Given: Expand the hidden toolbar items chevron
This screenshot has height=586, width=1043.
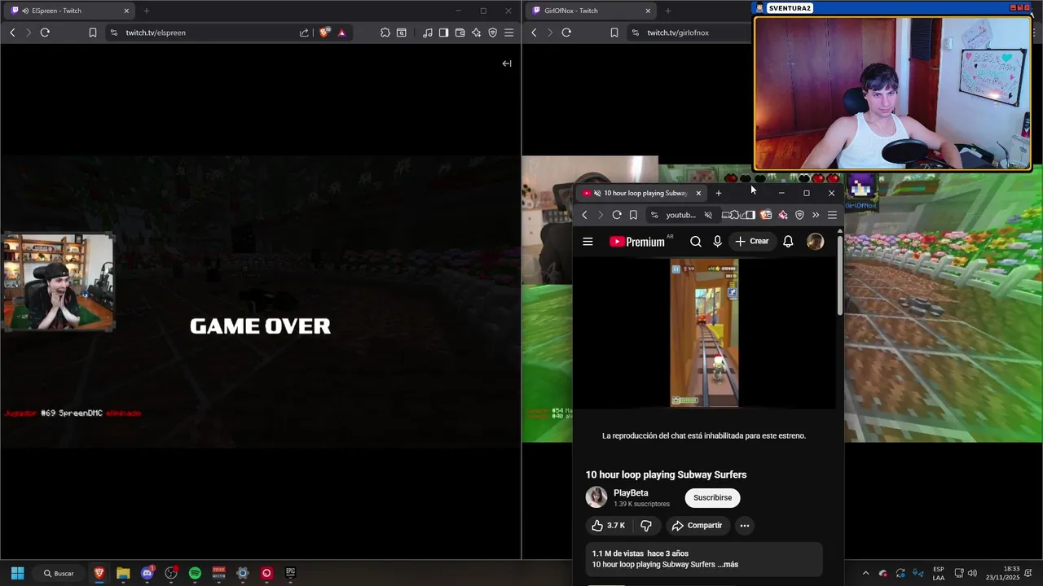Looking at the screenshot, I should (x=816, y=215).
